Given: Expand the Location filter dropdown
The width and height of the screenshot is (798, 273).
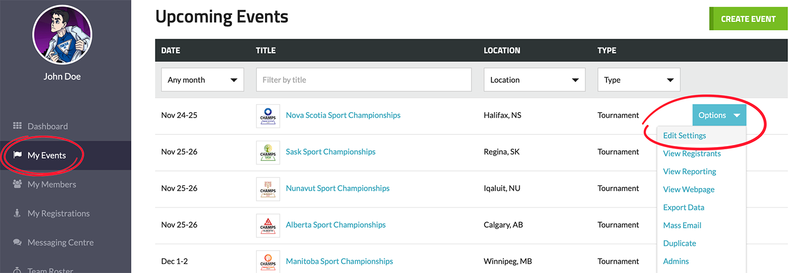Looking at the screenshot, I should (534, 80).
